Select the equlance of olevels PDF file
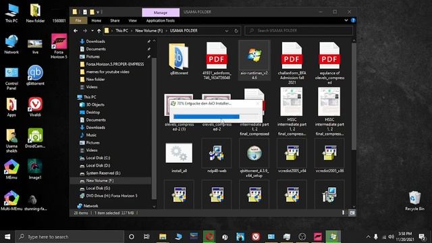 (329, 63)
